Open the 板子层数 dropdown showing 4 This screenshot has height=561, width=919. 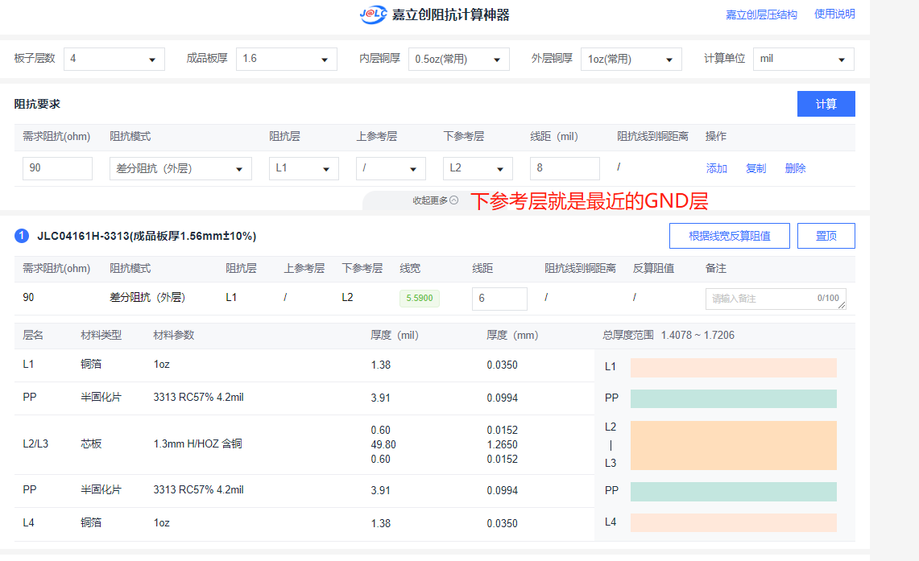(114, 59)
